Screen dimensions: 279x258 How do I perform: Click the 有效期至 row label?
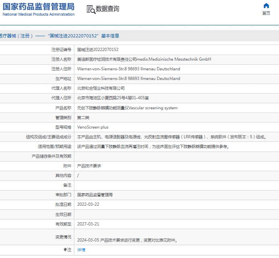point(63,224)
